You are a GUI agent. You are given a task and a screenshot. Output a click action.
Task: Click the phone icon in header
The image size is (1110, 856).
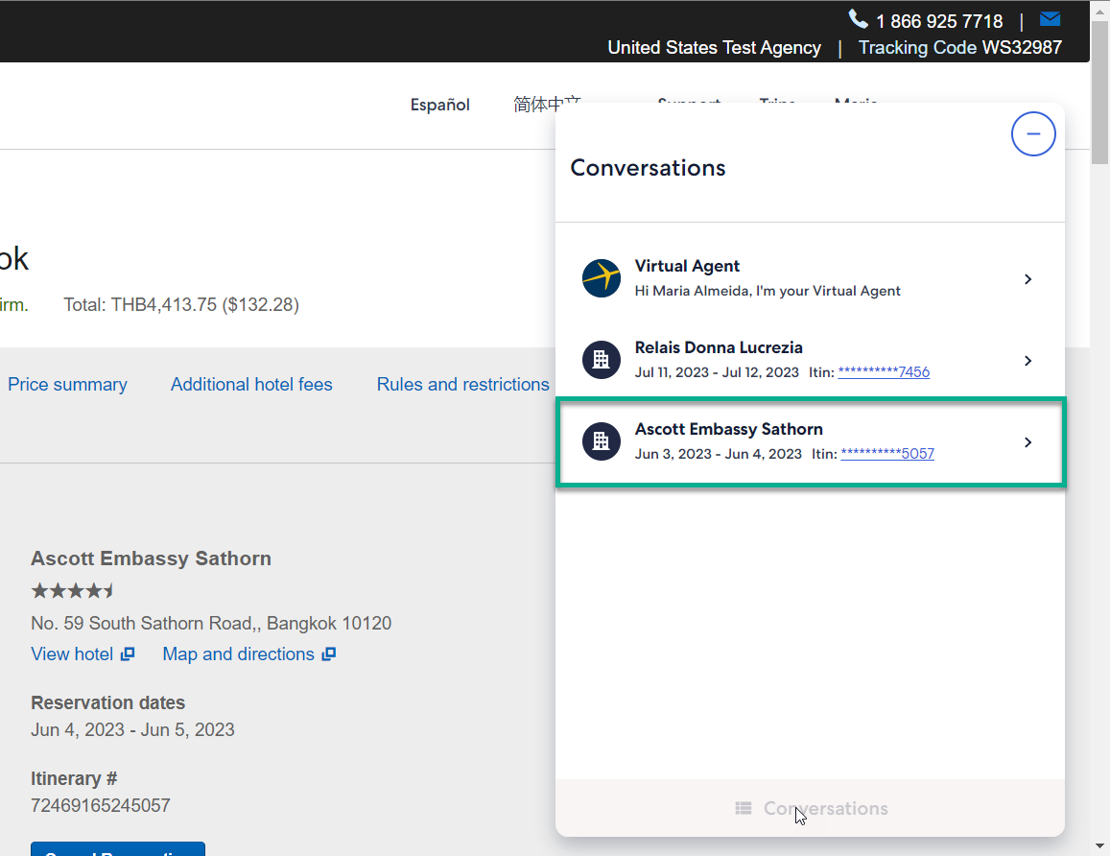pos(858,19)
